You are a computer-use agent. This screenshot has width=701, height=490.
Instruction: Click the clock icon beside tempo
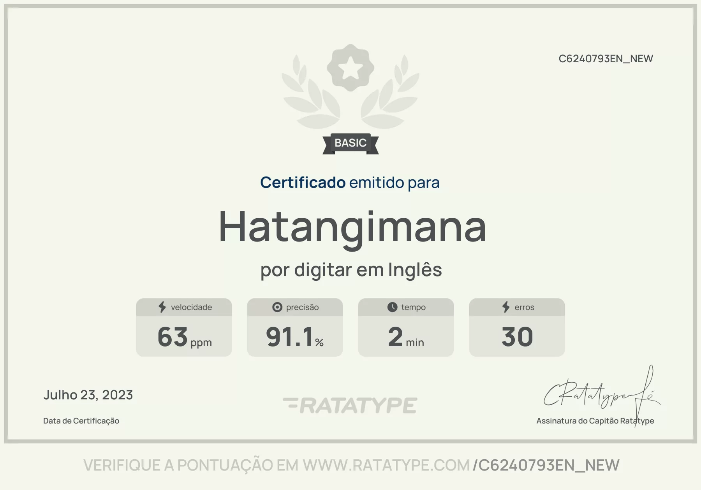click(392, 307)
